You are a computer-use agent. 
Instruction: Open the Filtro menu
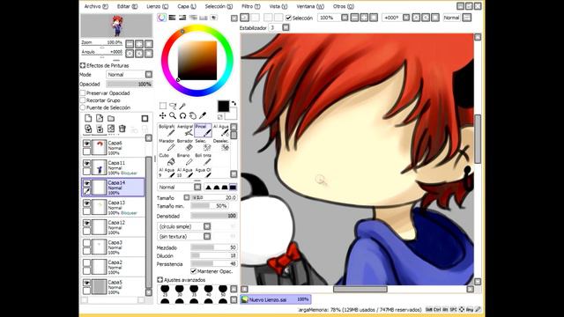(x=250, y=6)
